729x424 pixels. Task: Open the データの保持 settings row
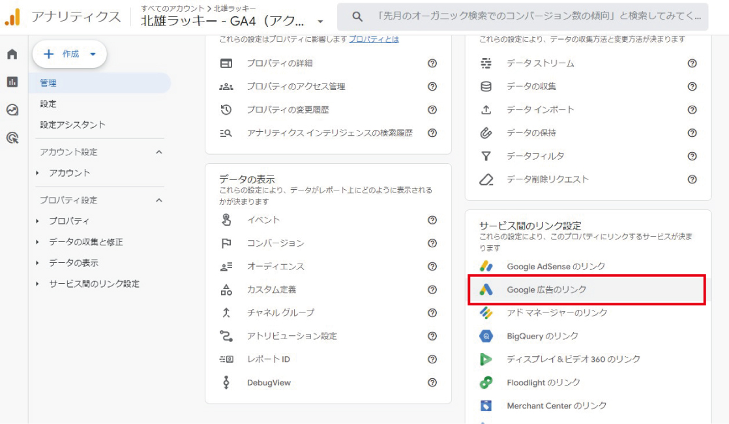(x=588, y=133)
